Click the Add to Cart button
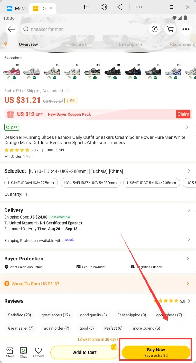196x363 pixels. tap(85, 352)
